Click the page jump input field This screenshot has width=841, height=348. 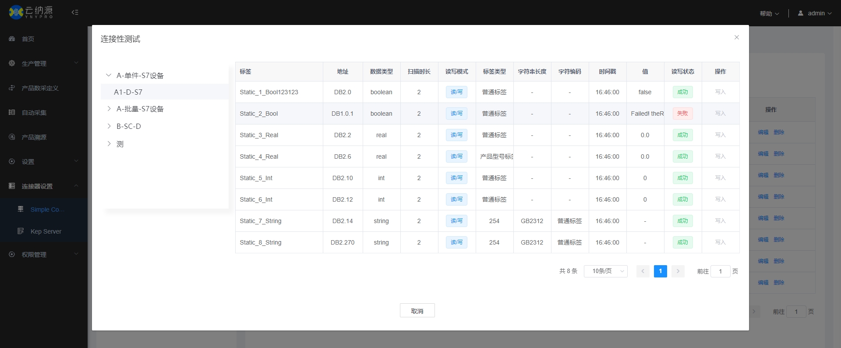tap(720, 271)
